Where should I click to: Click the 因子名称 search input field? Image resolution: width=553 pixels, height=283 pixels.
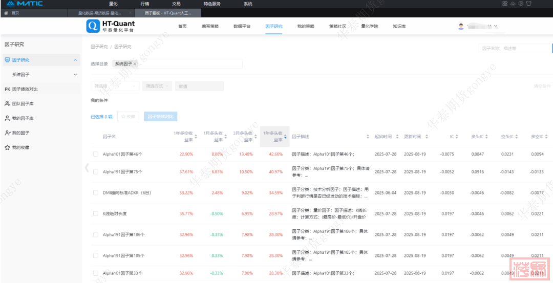515,49
